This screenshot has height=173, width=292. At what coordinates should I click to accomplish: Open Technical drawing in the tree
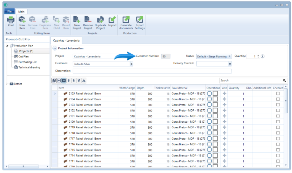pyautogui.click(x=29, y=67)
